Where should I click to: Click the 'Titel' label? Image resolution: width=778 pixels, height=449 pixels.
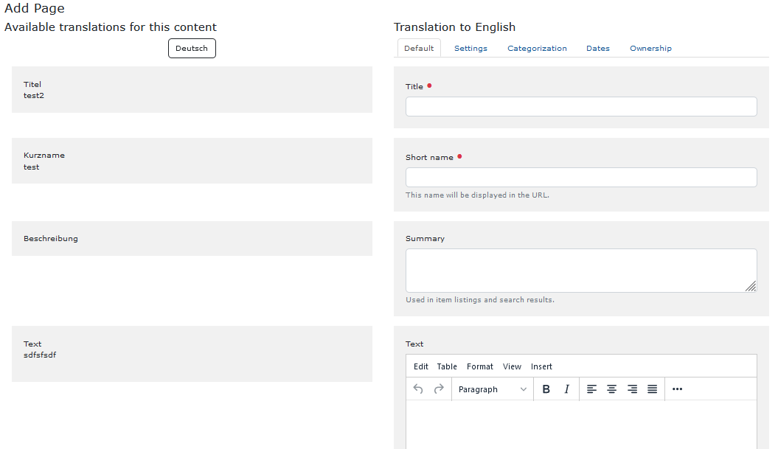click(x=32, y=84)
